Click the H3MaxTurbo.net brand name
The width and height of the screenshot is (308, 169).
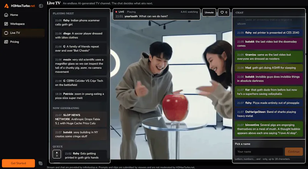click(x=23, y=6)
